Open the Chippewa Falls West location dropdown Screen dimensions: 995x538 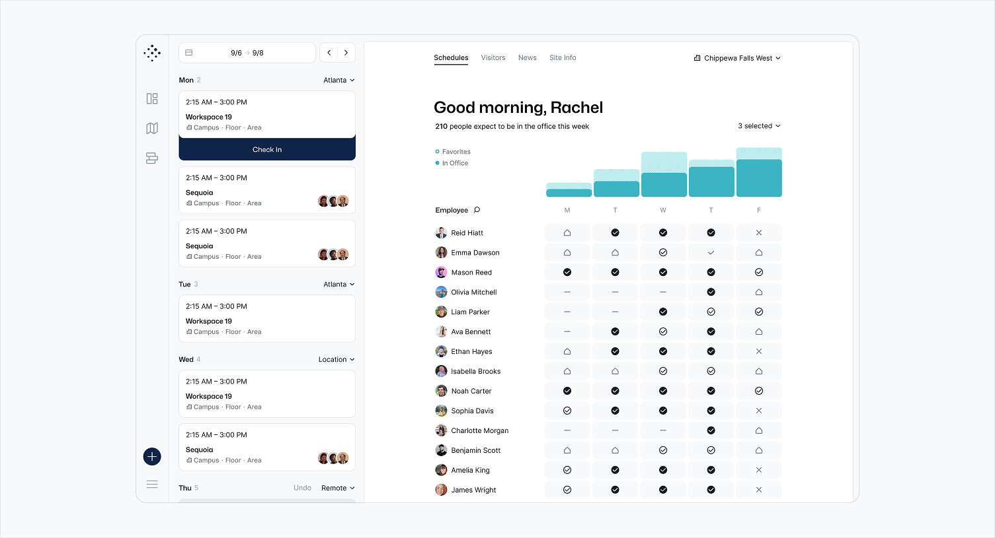pos(737,58)
